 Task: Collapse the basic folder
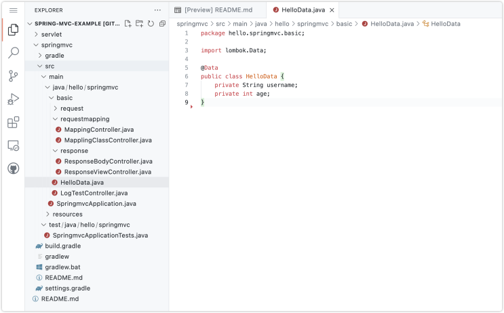96,98
